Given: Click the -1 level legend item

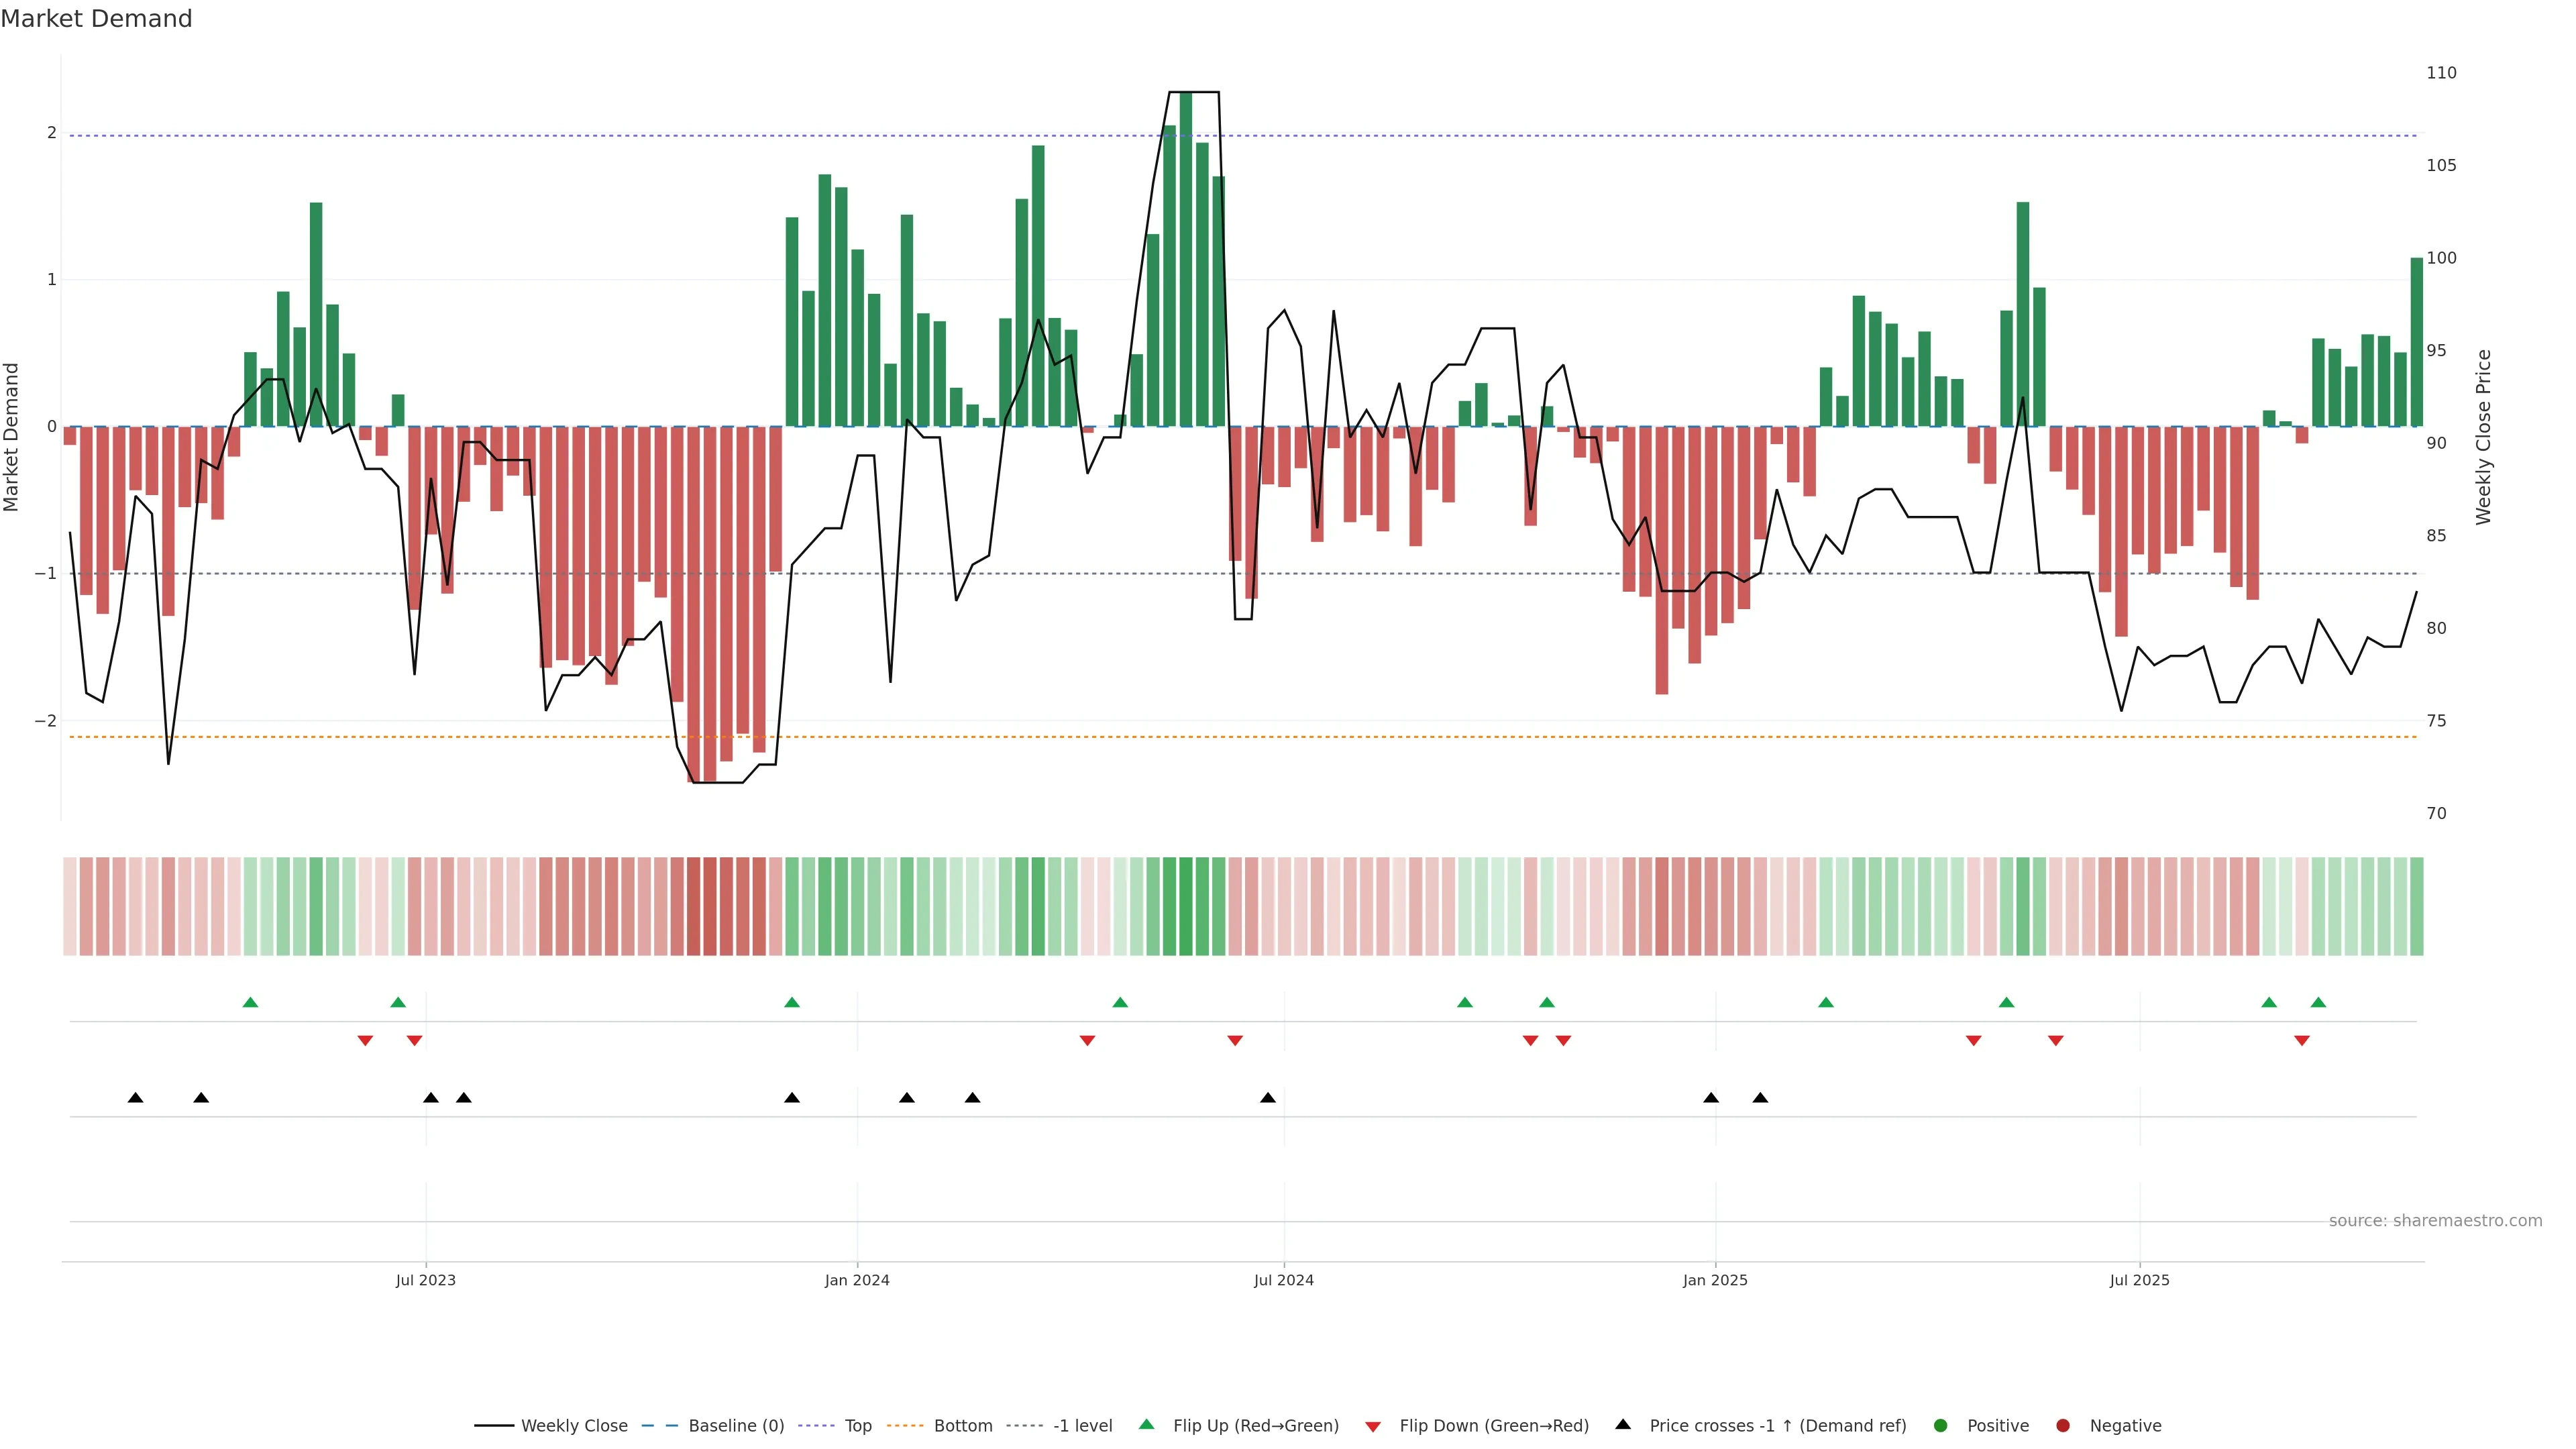Looking at the screenshot, I should coord(1082,1426).
